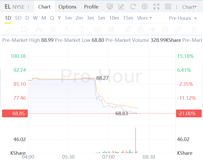Expand the More timeframes dropdown
The image size is (203, 162).
click(x=144, y=18)
